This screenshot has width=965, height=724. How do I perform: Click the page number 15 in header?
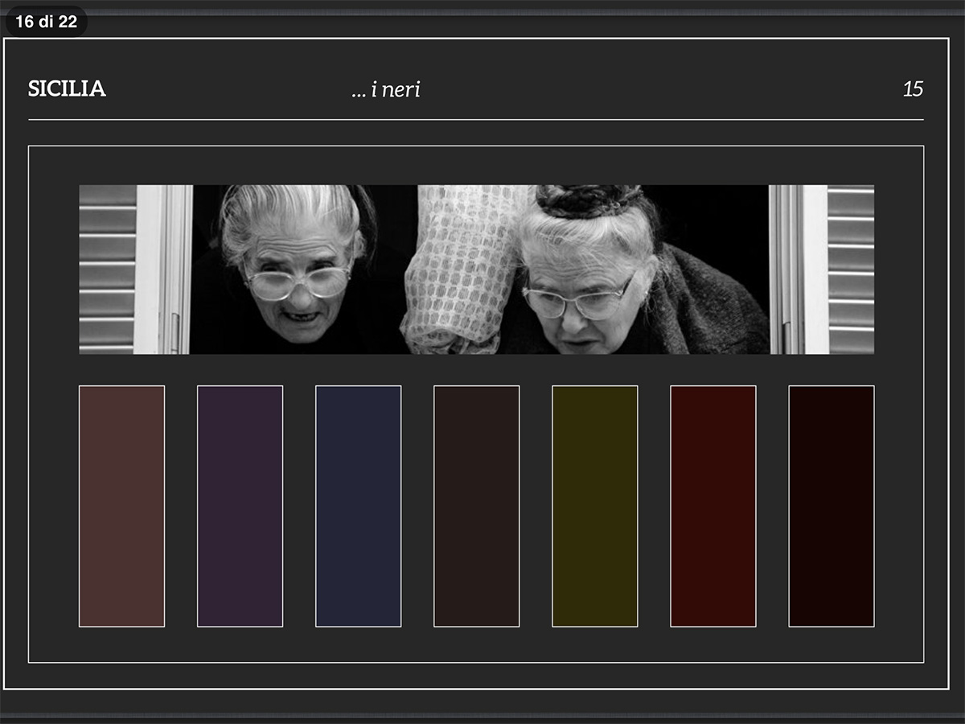point(913,89)
